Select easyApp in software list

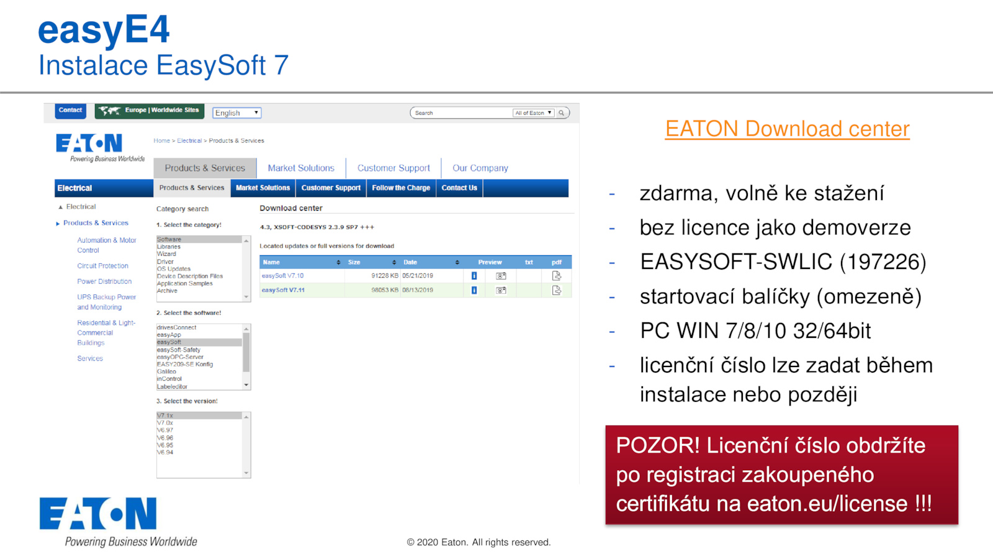point(169,335)
